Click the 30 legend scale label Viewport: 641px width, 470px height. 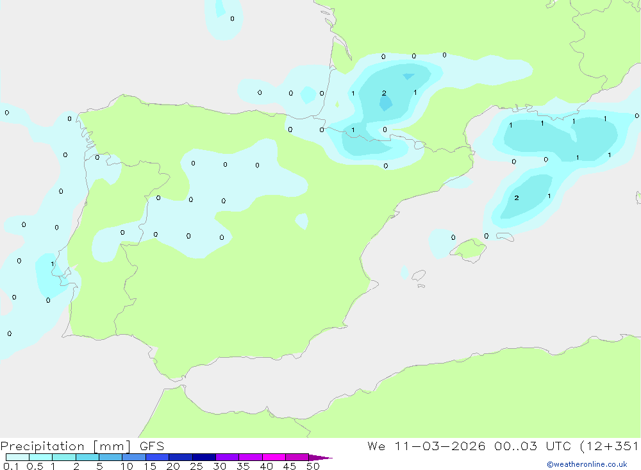tap(219, 466)
